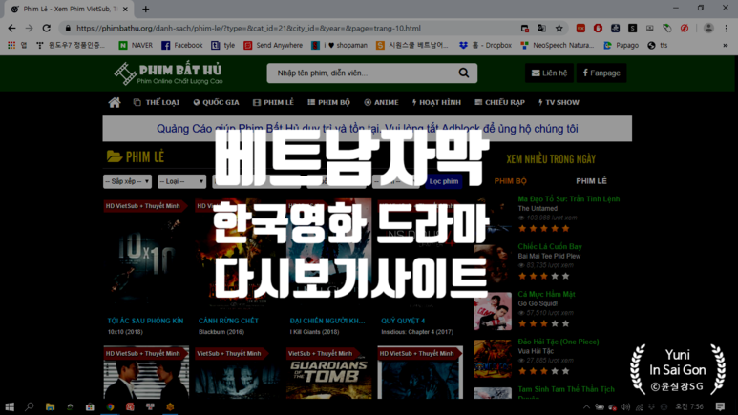Show hidden system tray icons
The image size is (738, 415).
pyautogui.click(x=586, y=406)
